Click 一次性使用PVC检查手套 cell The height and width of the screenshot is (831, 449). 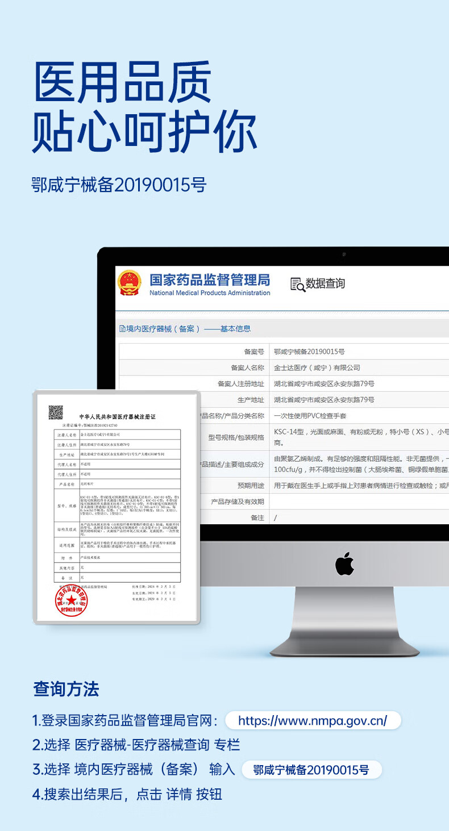(x=310, y=416)
